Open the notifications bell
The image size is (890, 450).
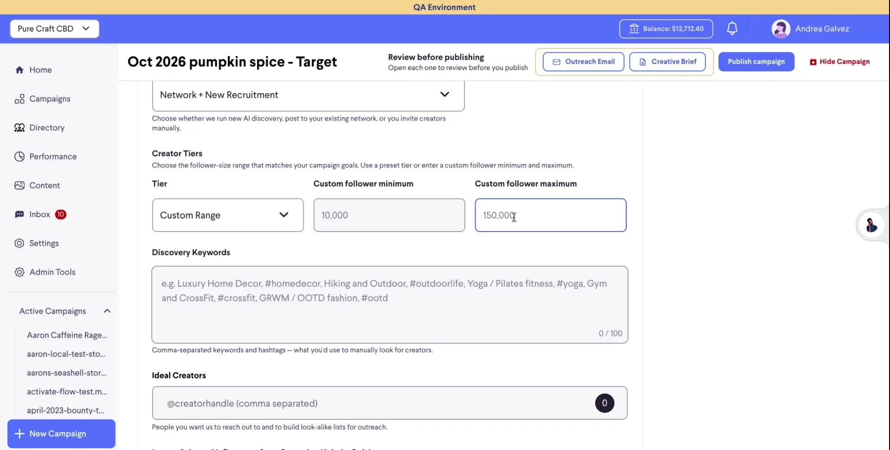(732, 29)
